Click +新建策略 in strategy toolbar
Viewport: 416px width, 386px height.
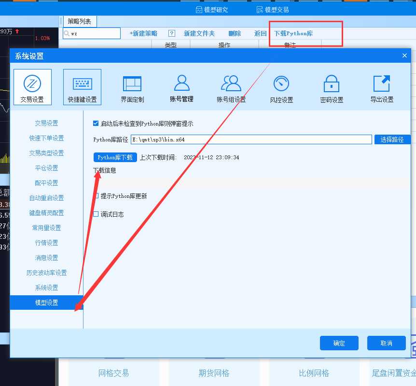click(143, 33)
